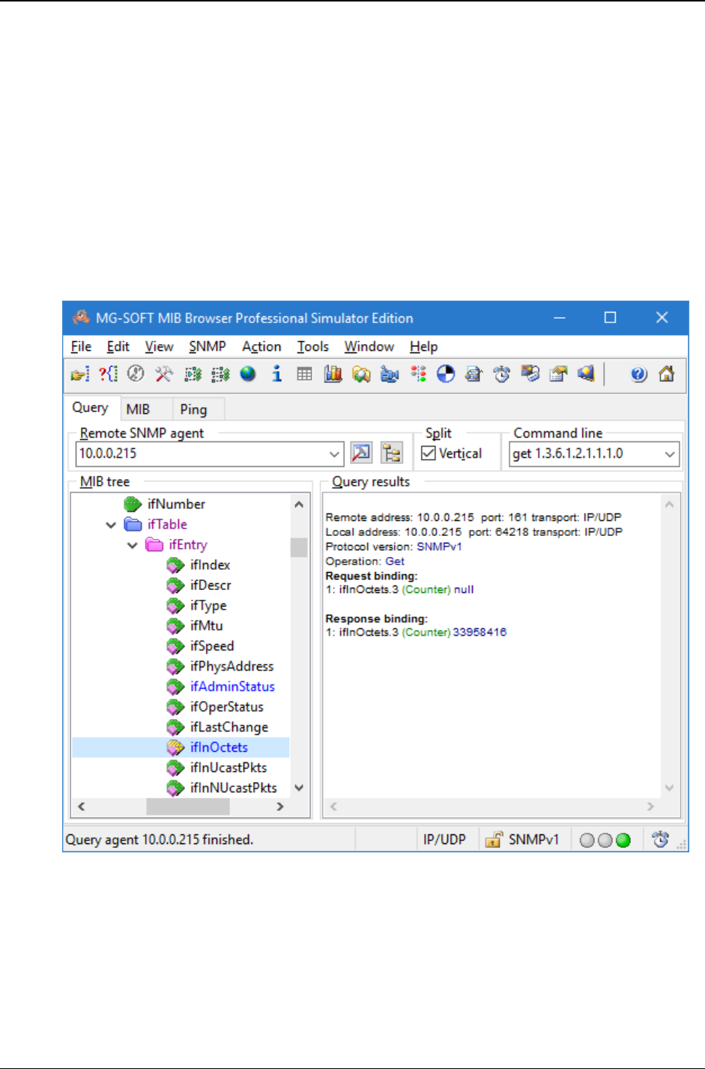Open the crossed tools preferences icon
The height and width of the screenshot is (1069, 705).
(163, 373)
